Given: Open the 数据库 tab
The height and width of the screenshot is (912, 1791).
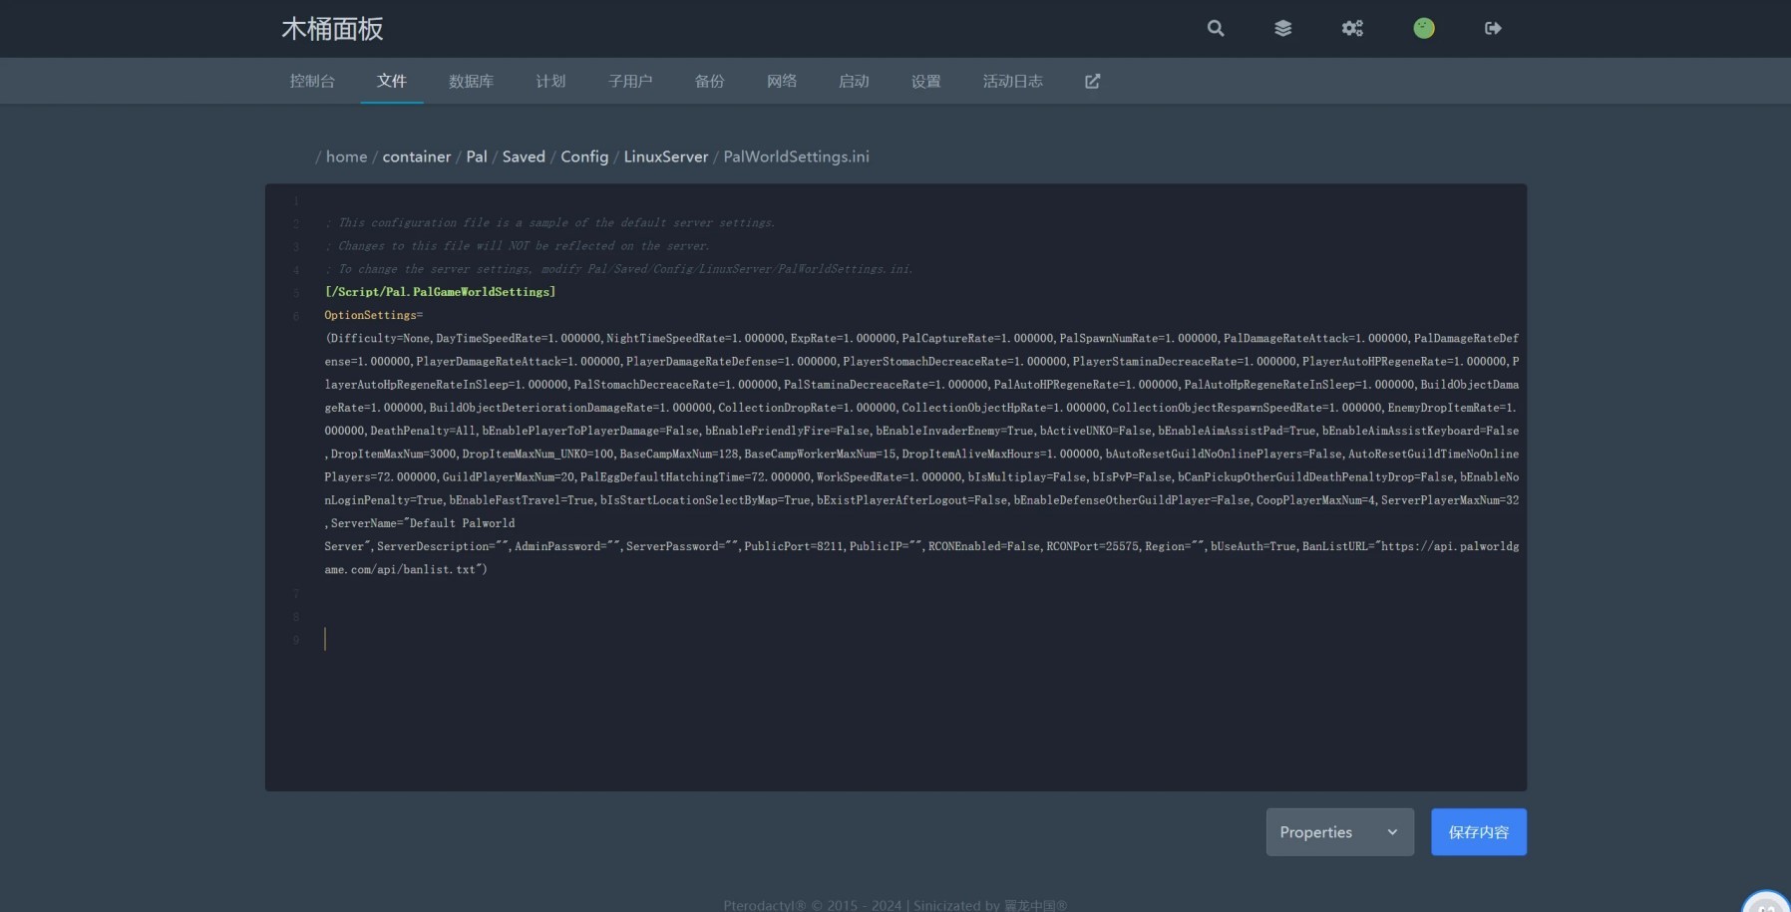Looking at the screenshot, I should click(x=471, y=81).
